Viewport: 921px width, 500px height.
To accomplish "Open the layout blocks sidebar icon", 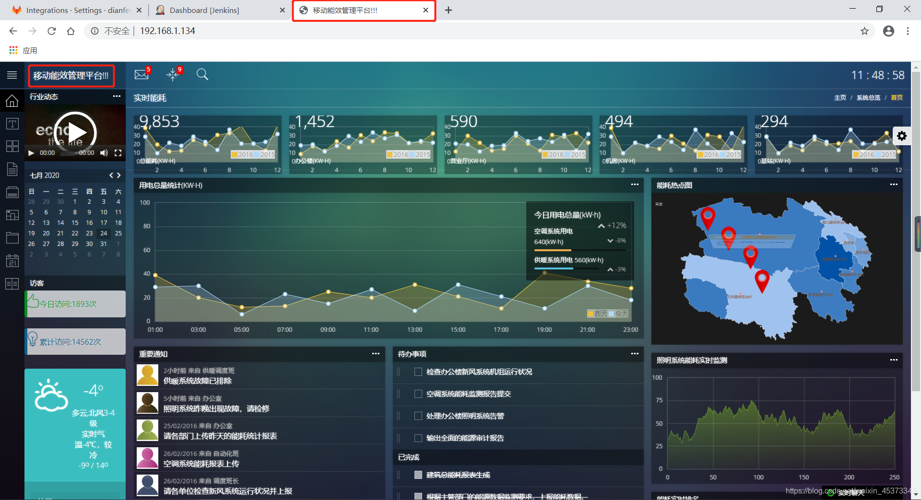I will pyautogui.click(x=12, y=215).
